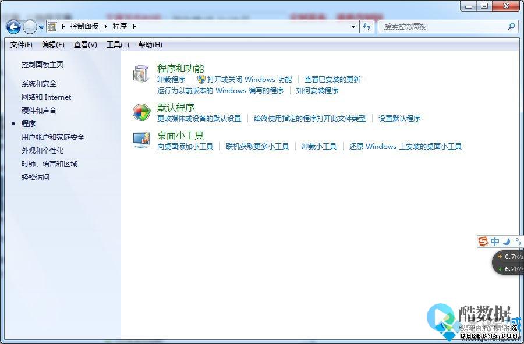
Task: Click 程序 breadcrumb in address bar
Action: pos(119,26)
